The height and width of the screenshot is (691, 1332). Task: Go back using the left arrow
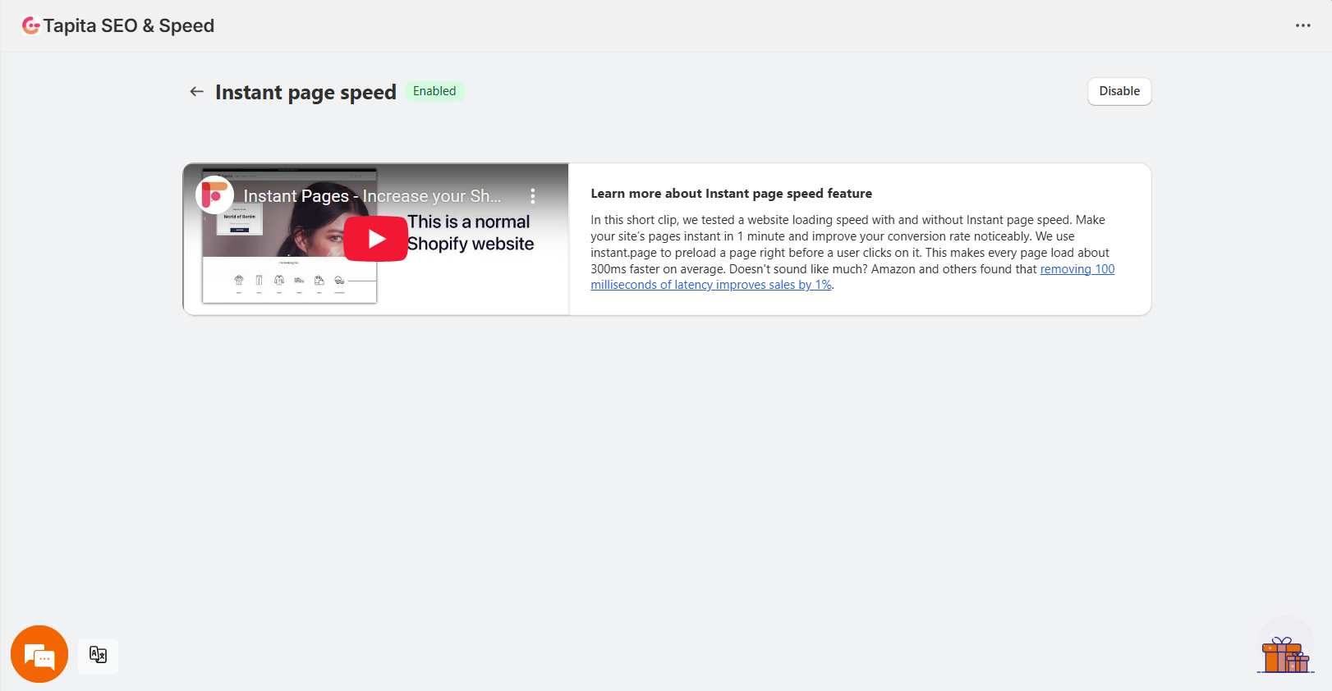click(x=196, y=92)
